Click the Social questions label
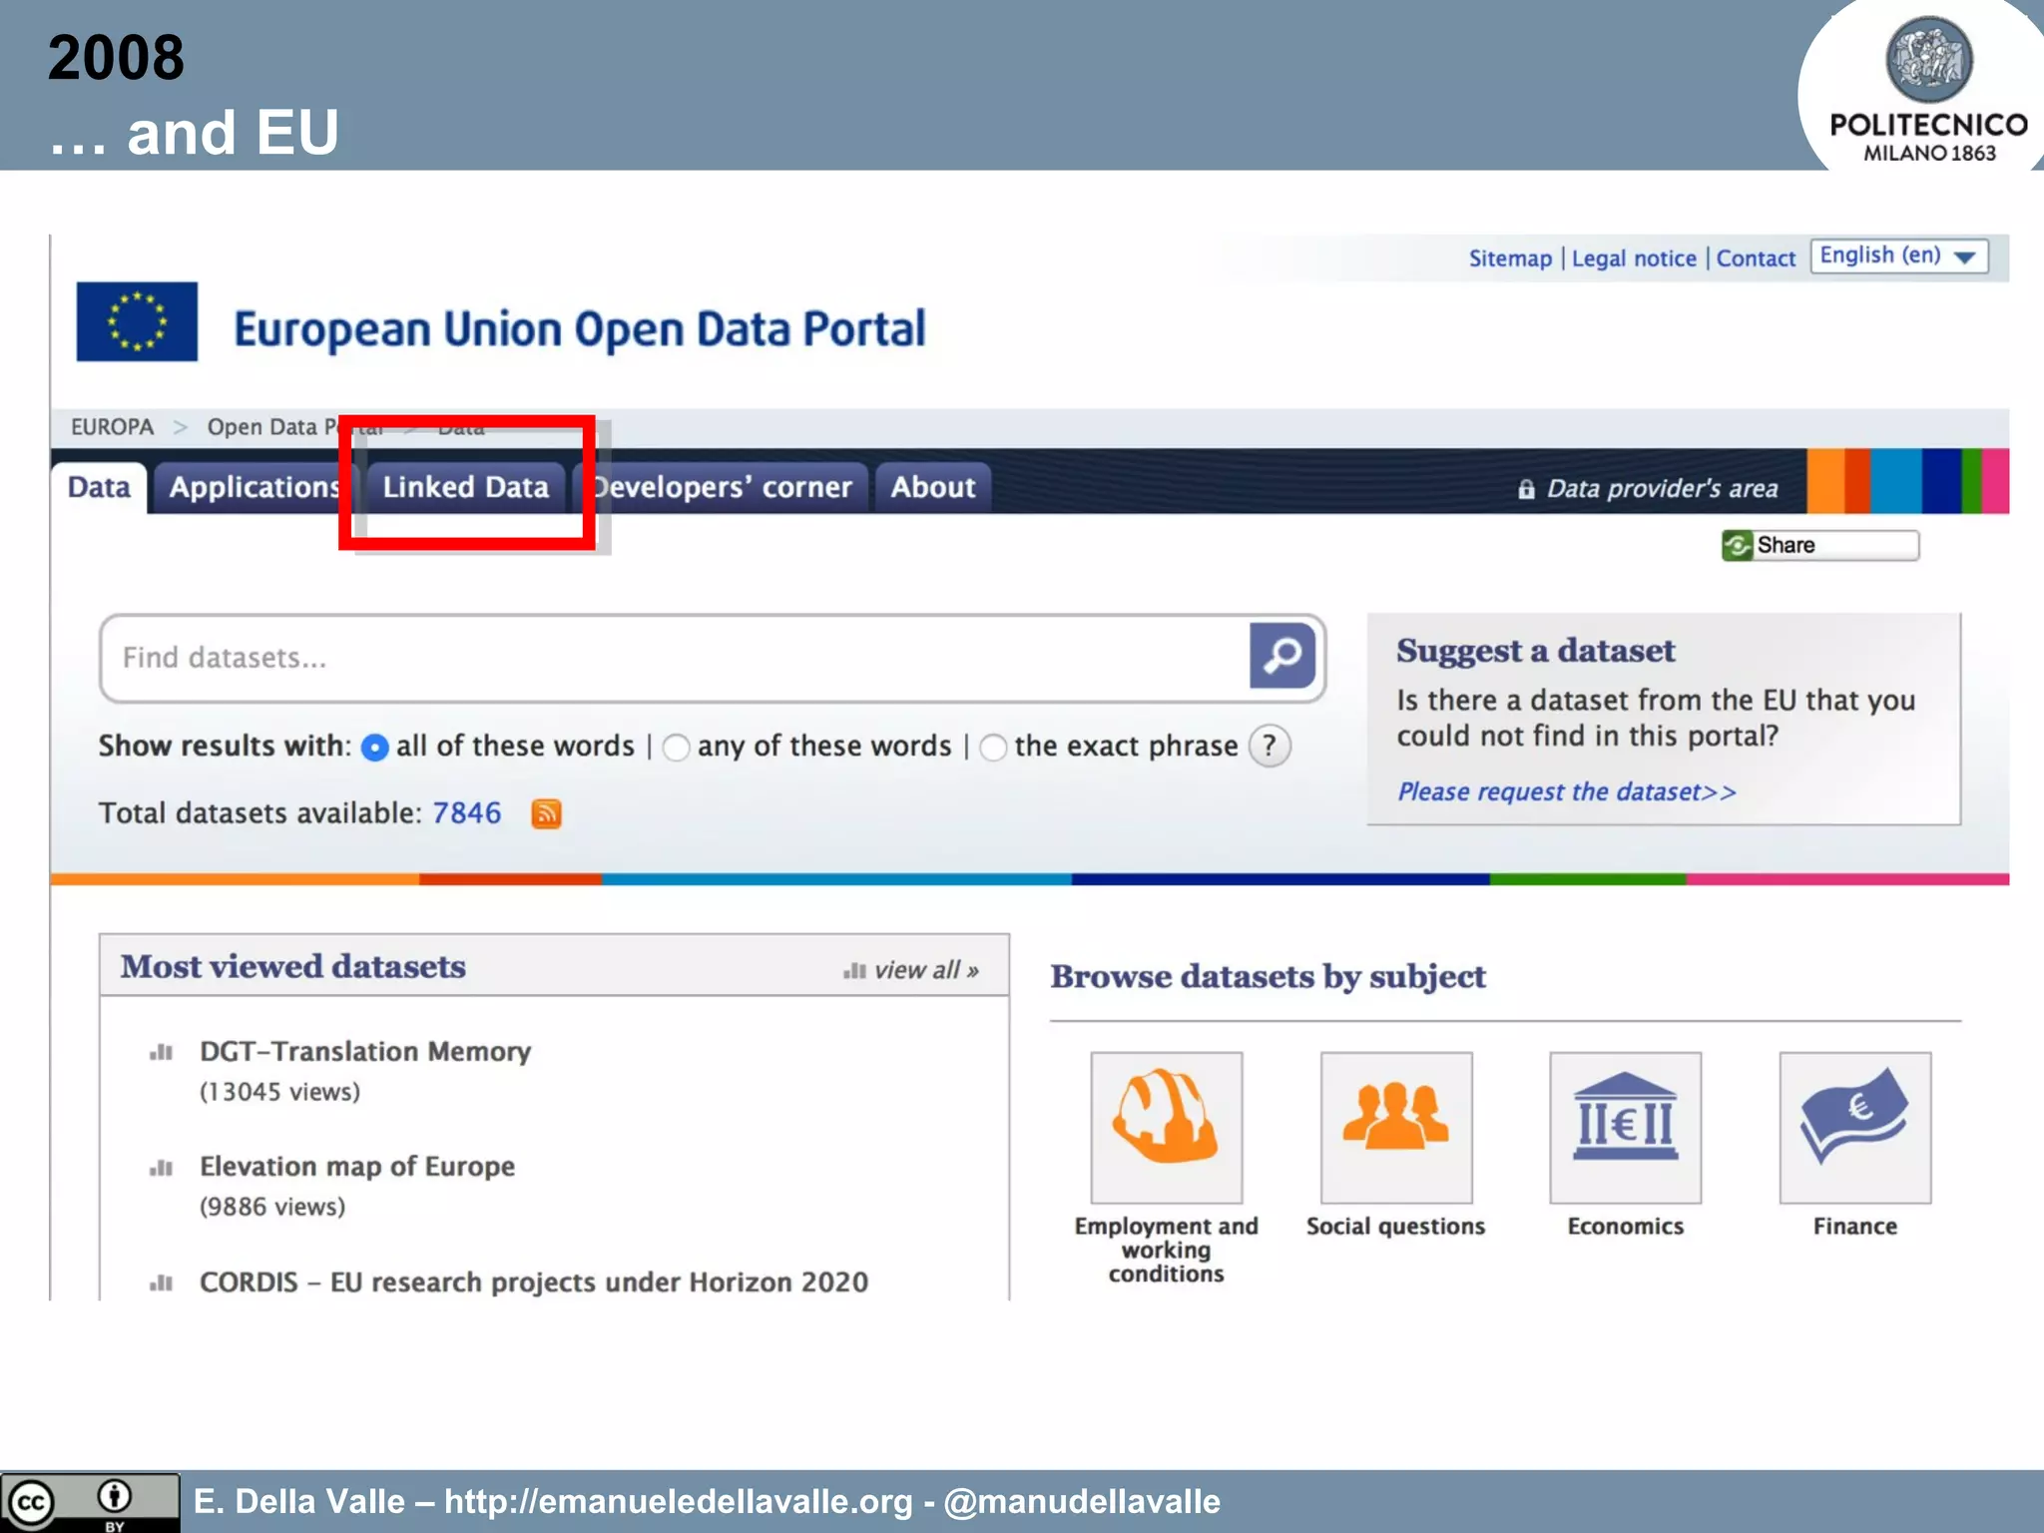Viewport: 2044px width, 1533px height. tap(1395, 1227)
